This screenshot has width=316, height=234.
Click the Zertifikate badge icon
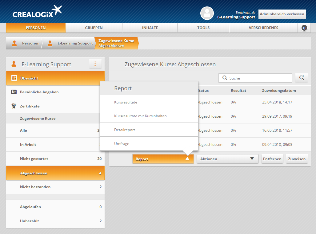coord(14,106)
